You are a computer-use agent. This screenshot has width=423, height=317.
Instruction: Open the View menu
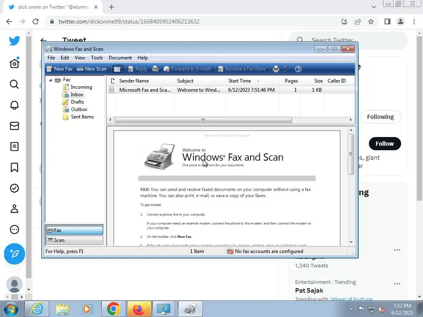point(80,58)
